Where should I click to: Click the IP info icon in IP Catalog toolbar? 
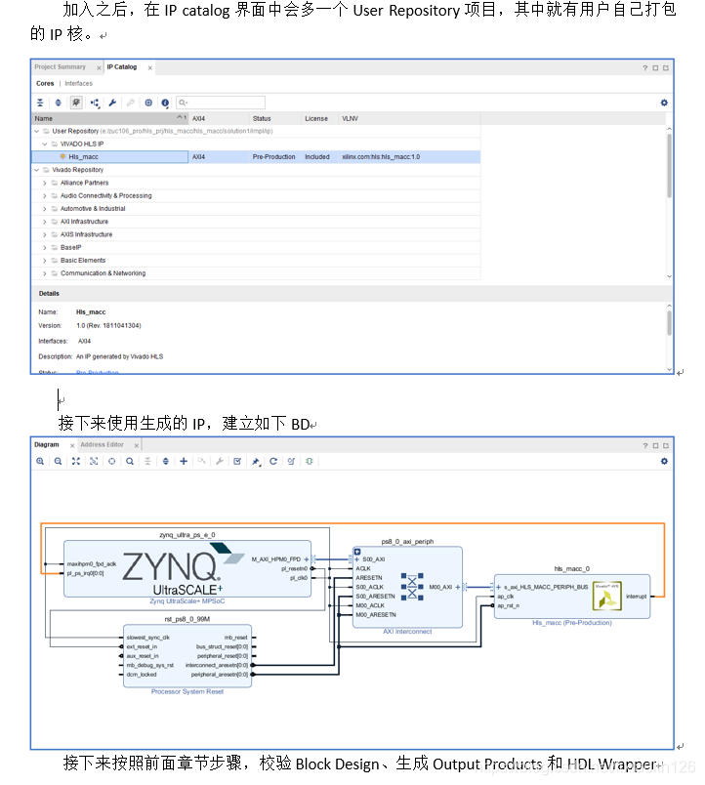point(165,103)
